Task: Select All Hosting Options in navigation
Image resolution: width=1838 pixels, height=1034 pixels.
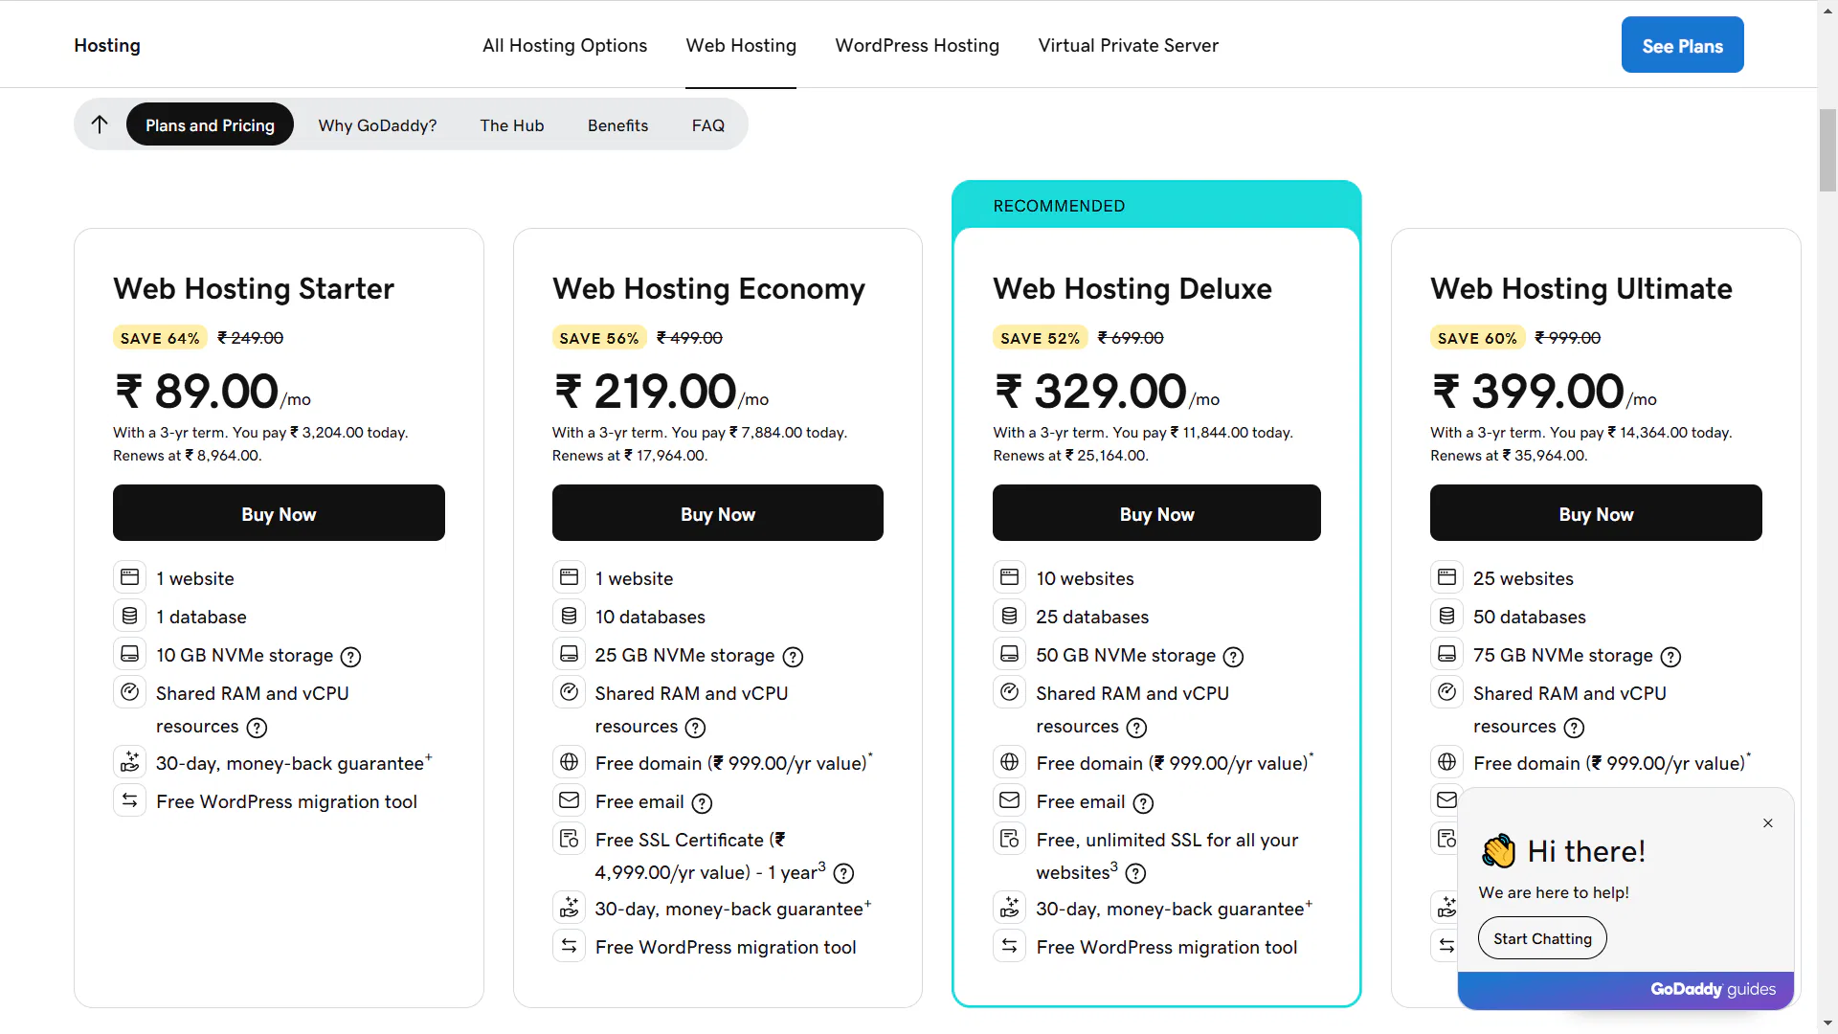Action: [x=565, y=45]
